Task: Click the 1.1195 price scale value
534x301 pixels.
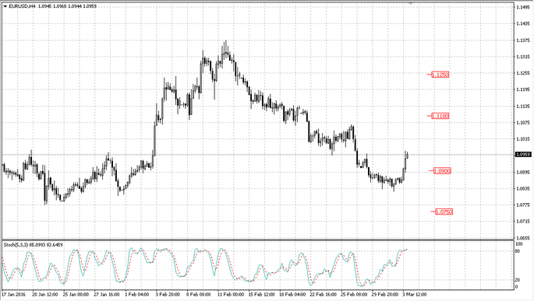Action: point(523,89)
